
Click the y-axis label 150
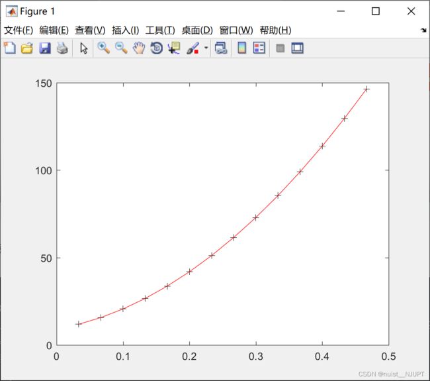point(44,83)
